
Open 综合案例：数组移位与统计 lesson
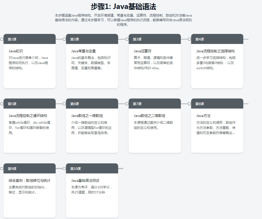pyautogui.click(x=29, y=180)
